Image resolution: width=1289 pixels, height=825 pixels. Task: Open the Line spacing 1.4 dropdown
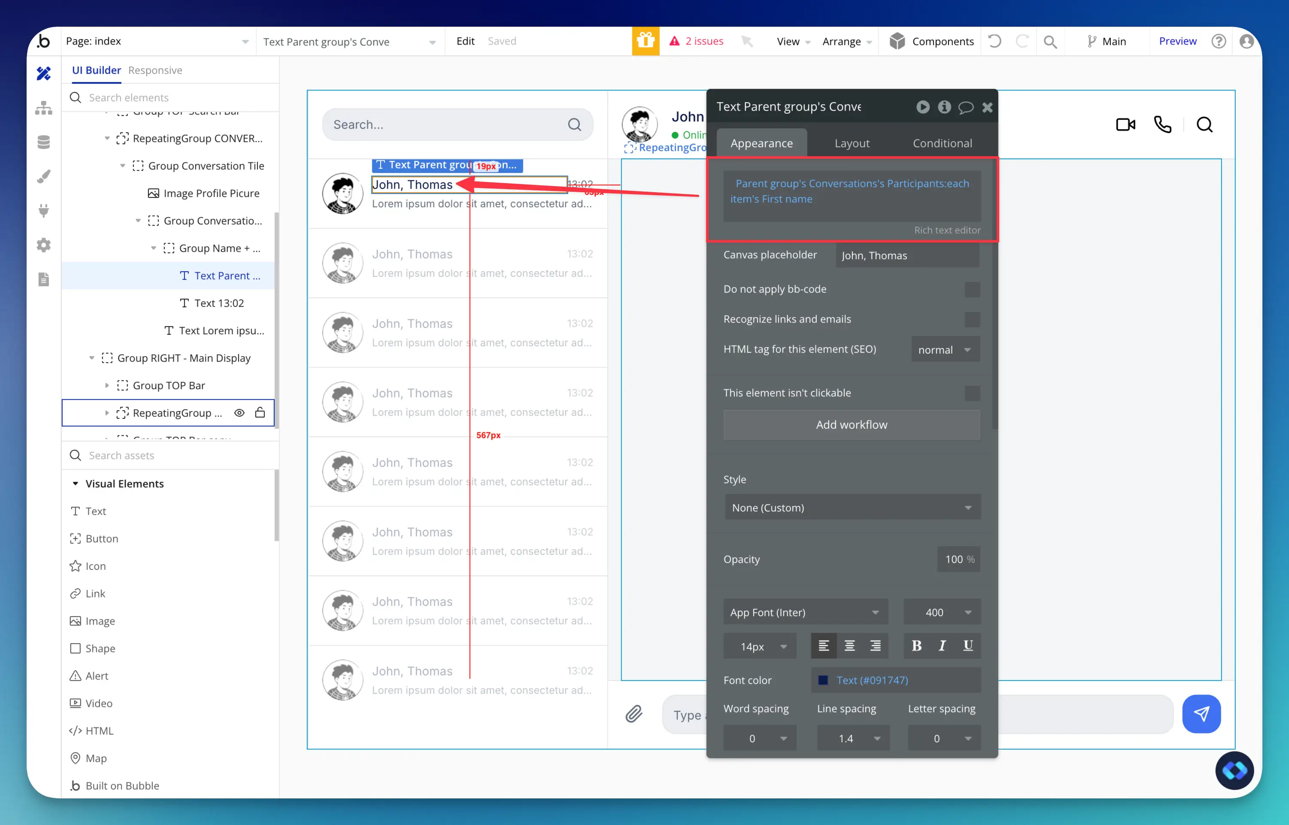click(x=853, y=738)
